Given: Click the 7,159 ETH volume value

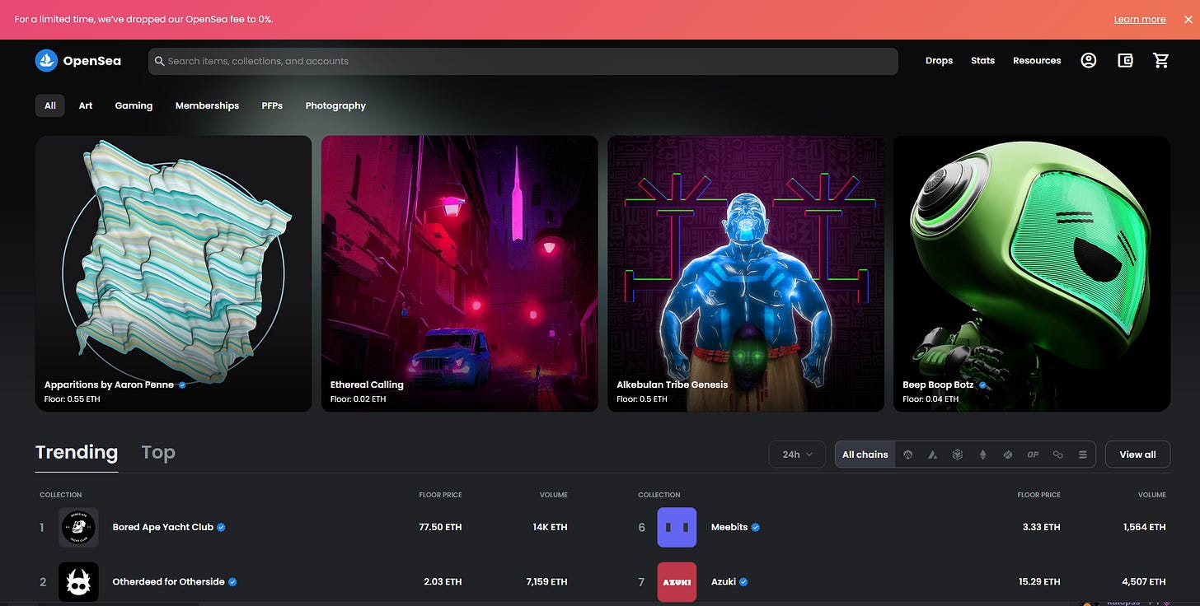Looking at the screenshot, I should 546,581.
